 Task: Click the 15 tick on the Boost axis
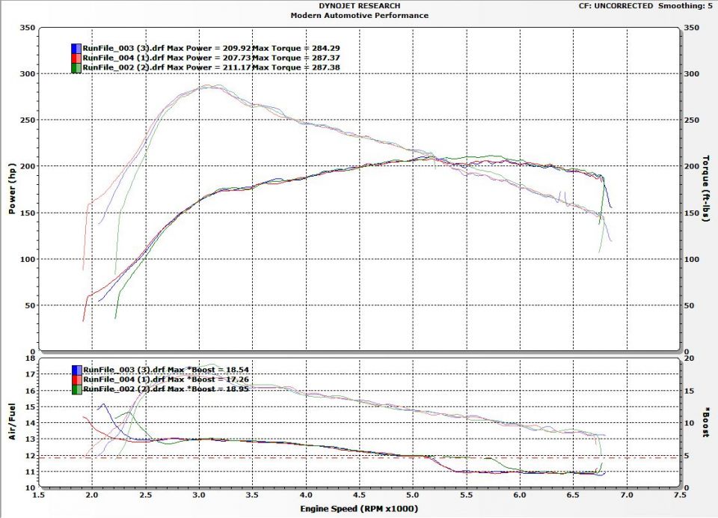click(689, 391)
